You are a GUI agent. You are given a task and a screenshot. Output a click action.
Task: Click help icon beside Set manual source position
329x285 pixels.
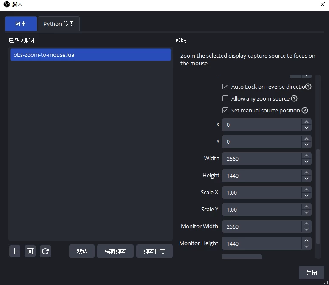304,110
